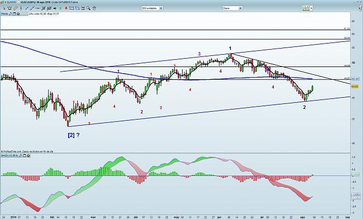
Task: Click the MACD panel window icon
Action: tap(25, 155)
